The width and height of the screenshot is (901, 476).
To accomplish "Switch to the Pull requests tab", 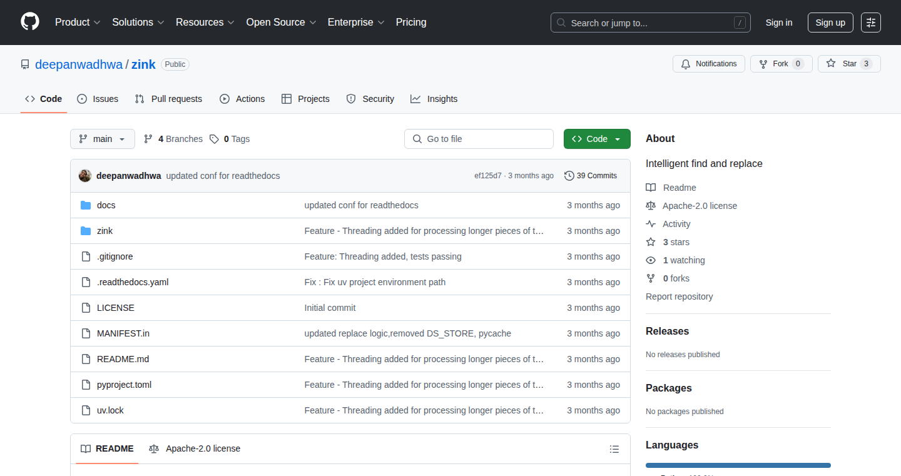I will click(x=169, y=99).
